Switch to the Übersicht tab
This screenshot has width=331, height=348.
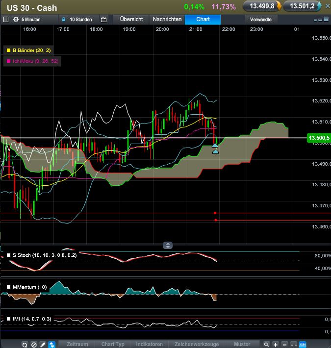pyautogui.click(x=131, y=20)
